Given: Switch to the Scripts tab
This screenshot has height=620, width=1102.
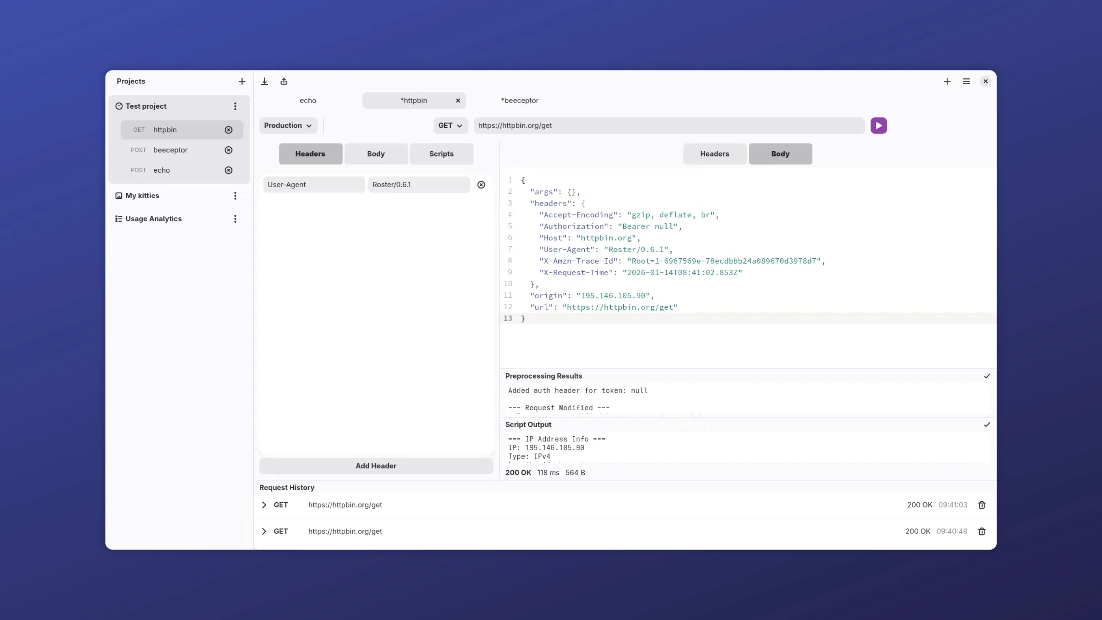Looking at the screenshot, I should (x=441, y=153).
